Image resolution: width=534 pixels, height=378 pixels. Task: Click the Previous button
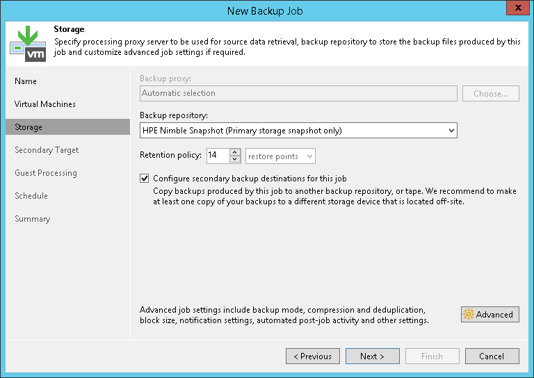pos(312,356)
